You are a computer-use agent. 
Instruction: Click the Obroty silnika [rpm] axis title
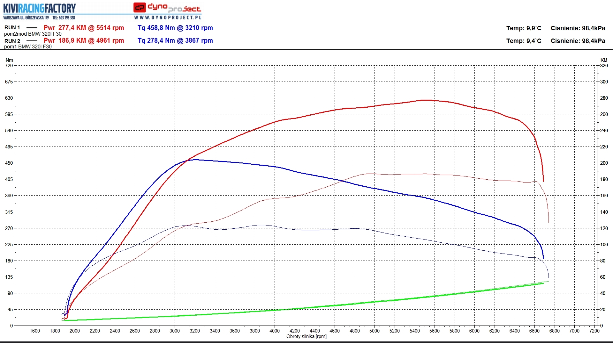306,336
